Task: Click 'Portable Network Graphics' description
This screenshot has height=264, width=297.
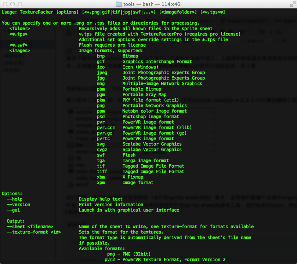Action: [x=155, y=106]
